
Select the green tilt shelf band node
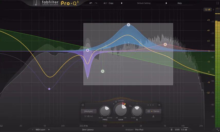click(x=103, y=71)
